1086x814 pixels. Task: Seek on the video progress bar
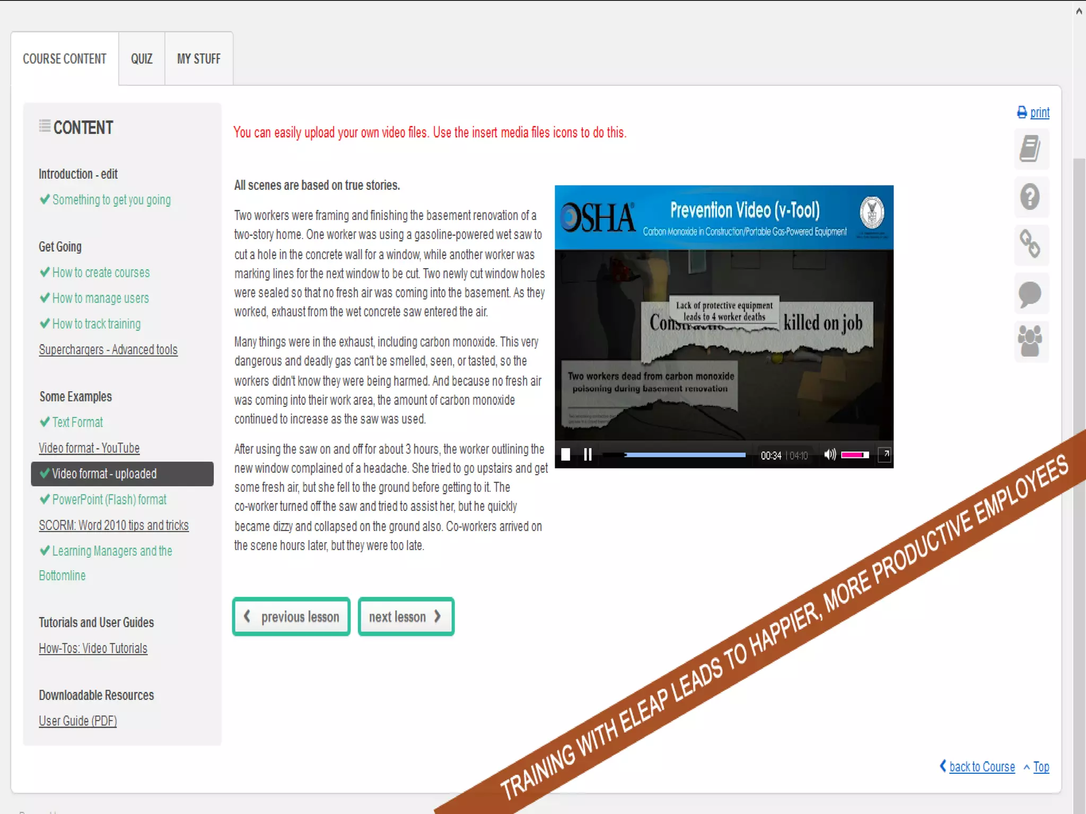point(684,455)
